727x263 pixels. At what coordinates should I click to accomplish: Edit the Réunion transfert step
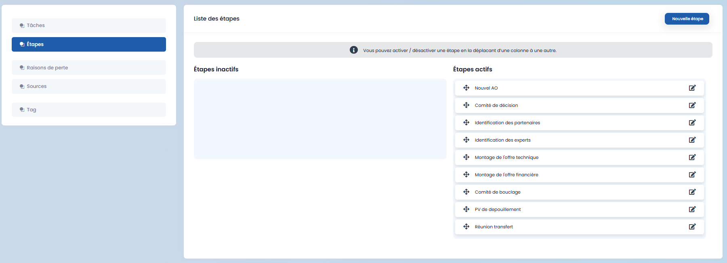[x=692, y=227]
